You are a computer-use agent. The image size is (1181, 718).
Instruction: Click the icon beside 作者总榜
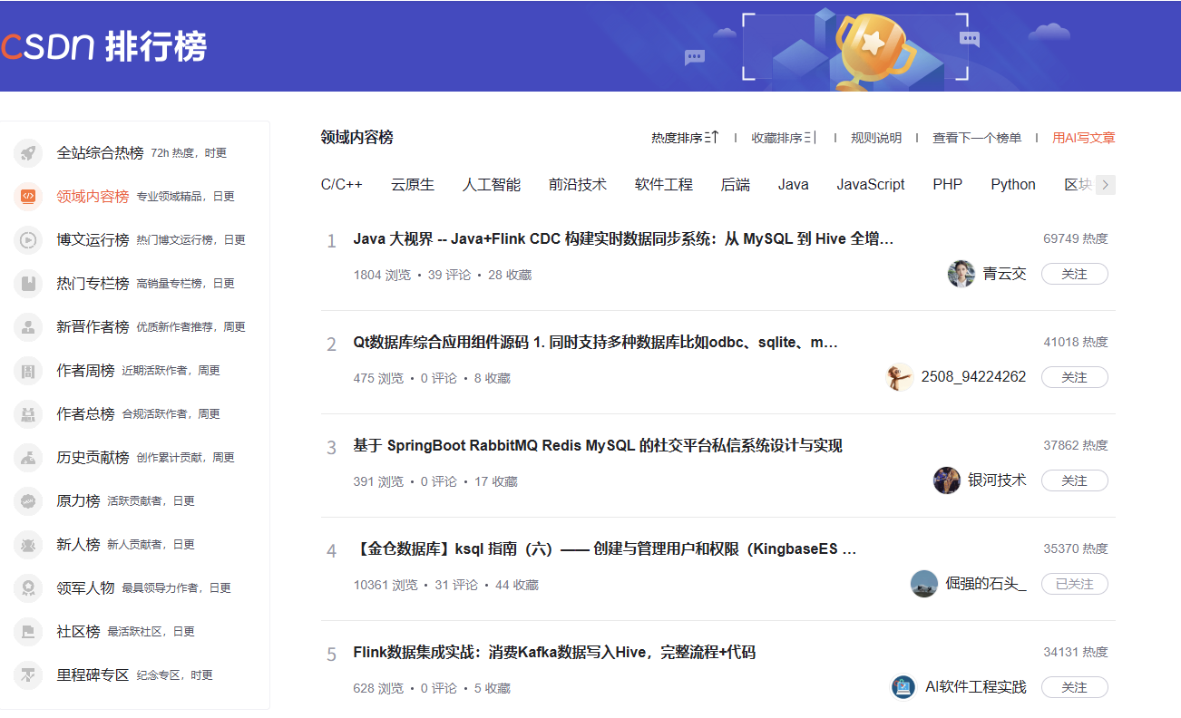(28, 414)
